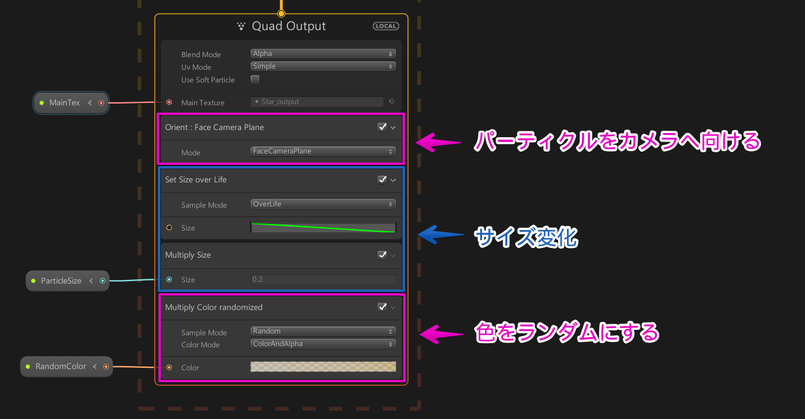Click the Color Mode label

tap(201, 345)
